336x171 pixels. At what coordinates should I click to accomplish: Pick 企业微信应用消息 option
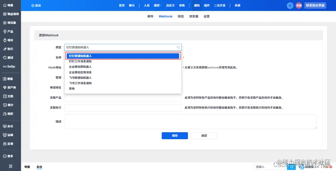123,72
